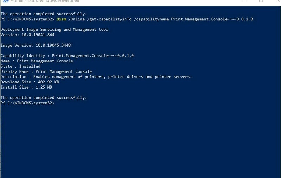Viewport: 281px width, 178px height.
Task: Click the Description line about printer servers
Action: tap(96, 77)
